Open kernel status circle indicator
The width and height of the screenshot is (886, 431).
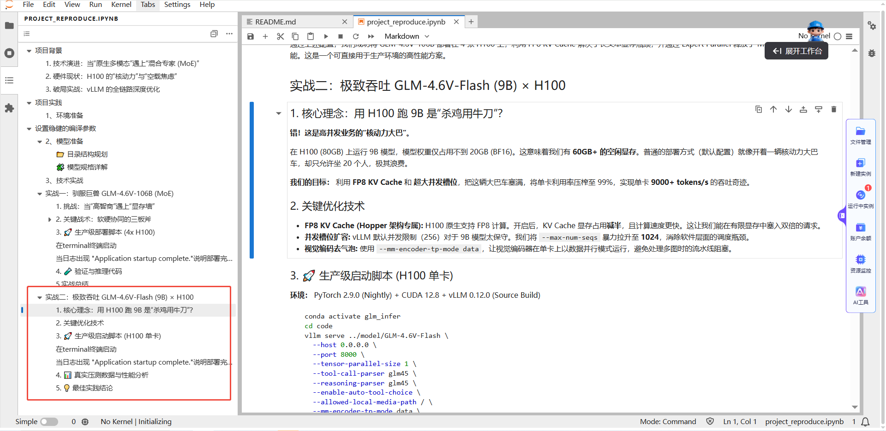[x=838, y=36]
